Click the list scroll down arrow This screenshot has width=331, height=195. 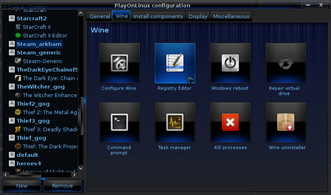[x=81, y=168]
